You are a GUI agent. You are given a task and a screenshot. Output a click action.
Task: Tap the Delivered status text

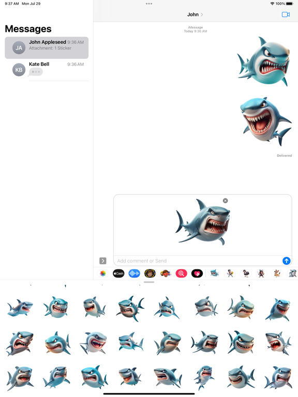click(284, 156)
